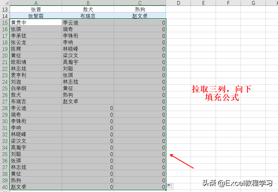278x192 pixels.
Task: Click cell A14 containing 张智霖
Action: (36, 16)
